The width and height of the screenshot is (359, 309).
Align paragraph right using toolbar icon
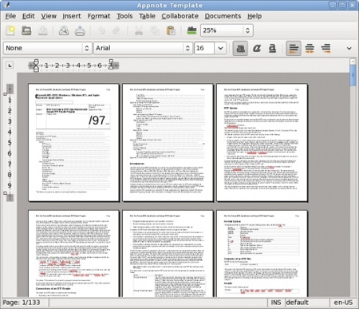[325, 48]
